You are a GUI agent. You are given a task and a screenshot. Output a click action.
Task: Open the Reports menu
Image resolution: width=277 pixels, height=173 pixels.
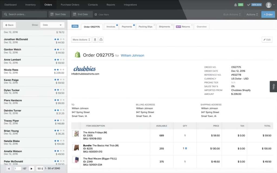tap(111, 5)
